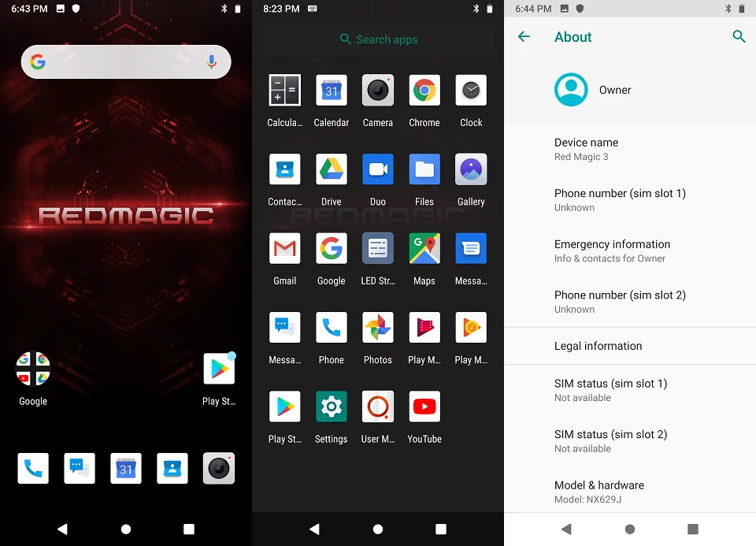The image size is (756, 546).
Task: Open the Google app in the drawer
Action: (x=332, y=248)
